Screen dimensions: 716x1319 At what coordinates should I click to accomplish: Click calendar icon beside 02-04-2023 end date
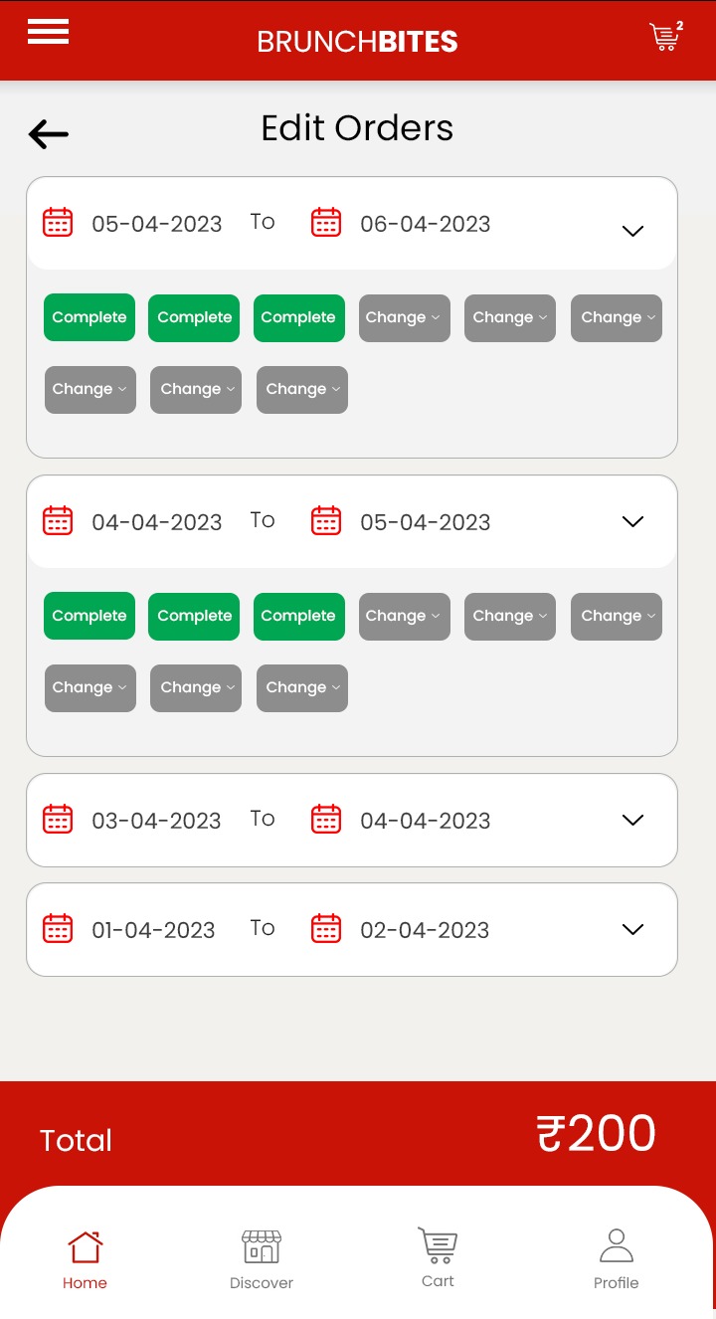coord(326,928)
